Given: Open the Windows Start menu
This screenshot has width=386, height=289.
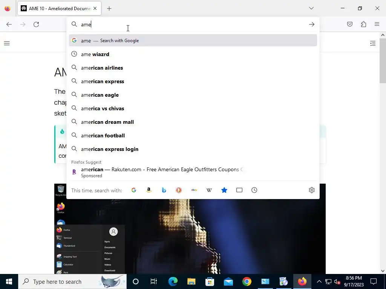Looking at the screenshot, I should pyautogui.click(x=9, y=281).
